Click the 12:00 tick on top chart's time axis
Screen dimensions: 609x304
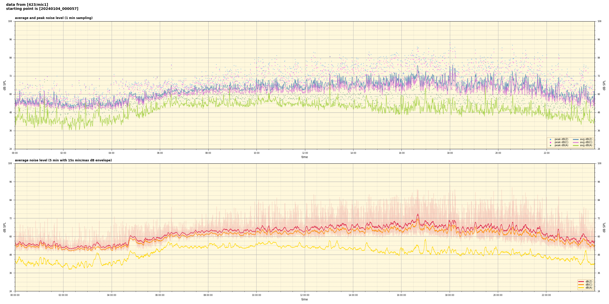point(305,153)
